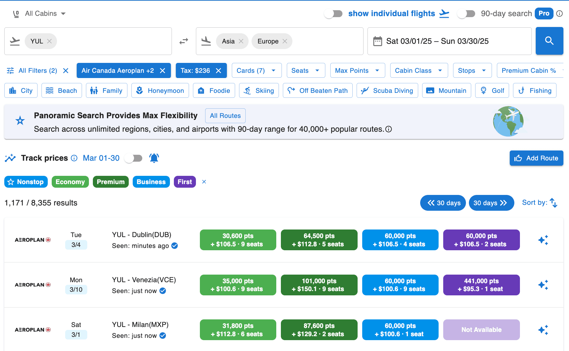Toggle the 90-day search switch
Screen dimensions: 569x351
click(466, 13)
